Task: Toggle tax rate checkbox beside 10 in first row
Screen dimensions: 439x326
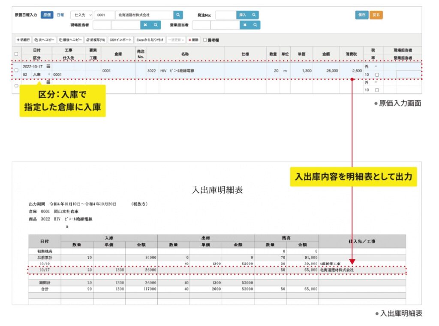Action: tap(377, 75)
